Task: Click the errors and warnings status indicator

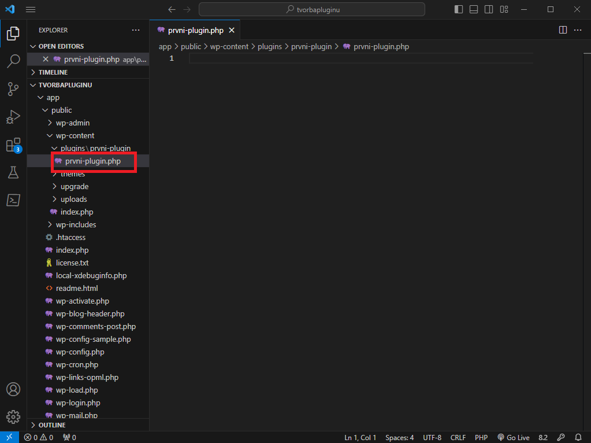Action: 38,437
